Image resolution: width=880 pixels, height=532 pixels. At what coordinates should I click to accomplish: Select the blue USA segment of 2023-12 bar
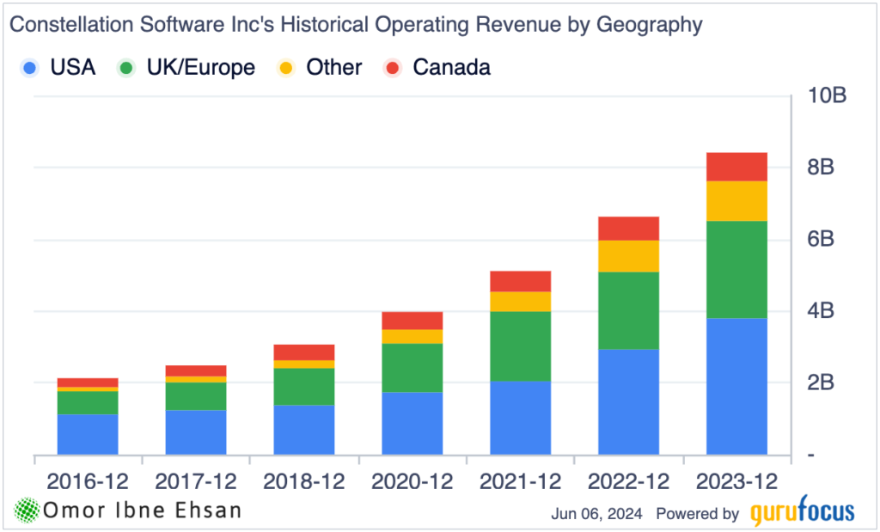[x=736, y=386]
